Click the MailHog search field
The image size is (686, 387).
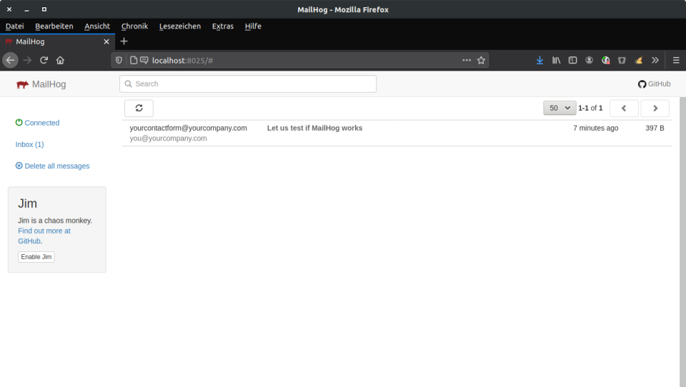[247, 84]
